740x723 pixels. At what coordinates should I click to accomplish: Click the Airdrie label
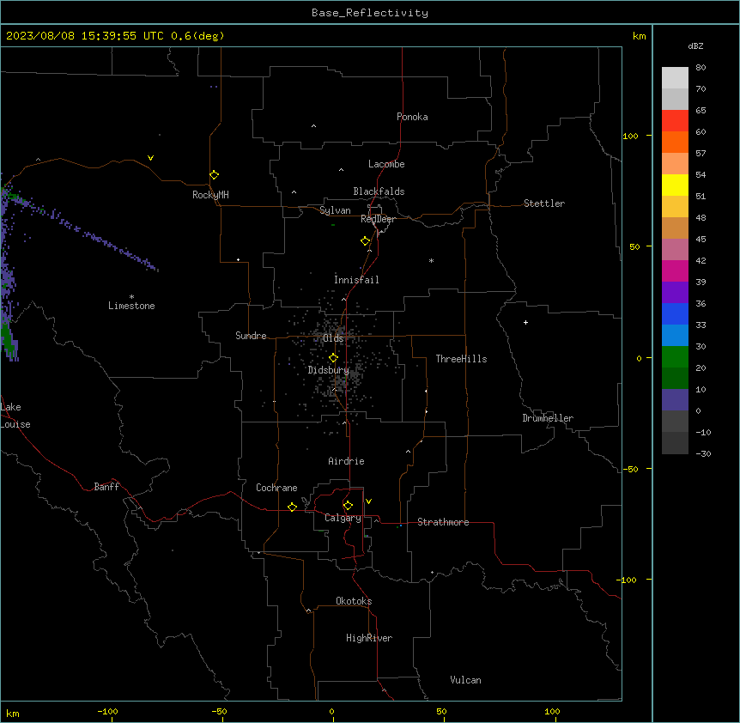(x=346, y=461)
